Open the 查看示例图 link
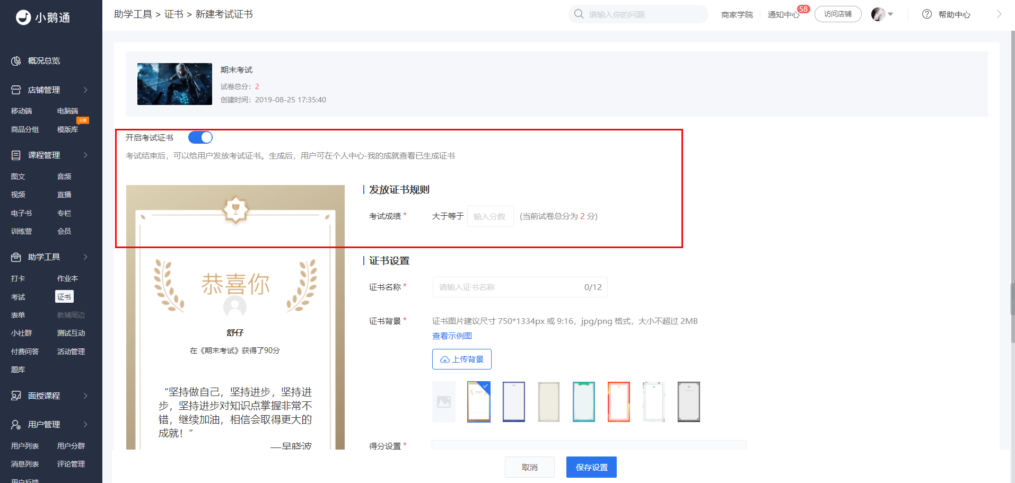The width and height of the screenshot is (1015, 483). coord(452,336)
